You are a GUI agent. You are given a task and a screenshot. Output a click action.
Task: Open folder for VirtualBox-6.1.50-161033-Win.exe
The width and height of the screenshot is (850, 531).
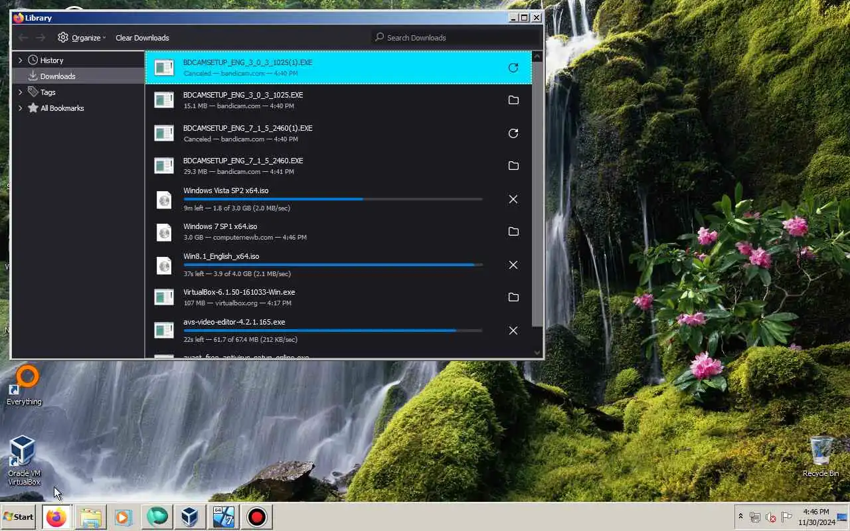coord(513,297)
